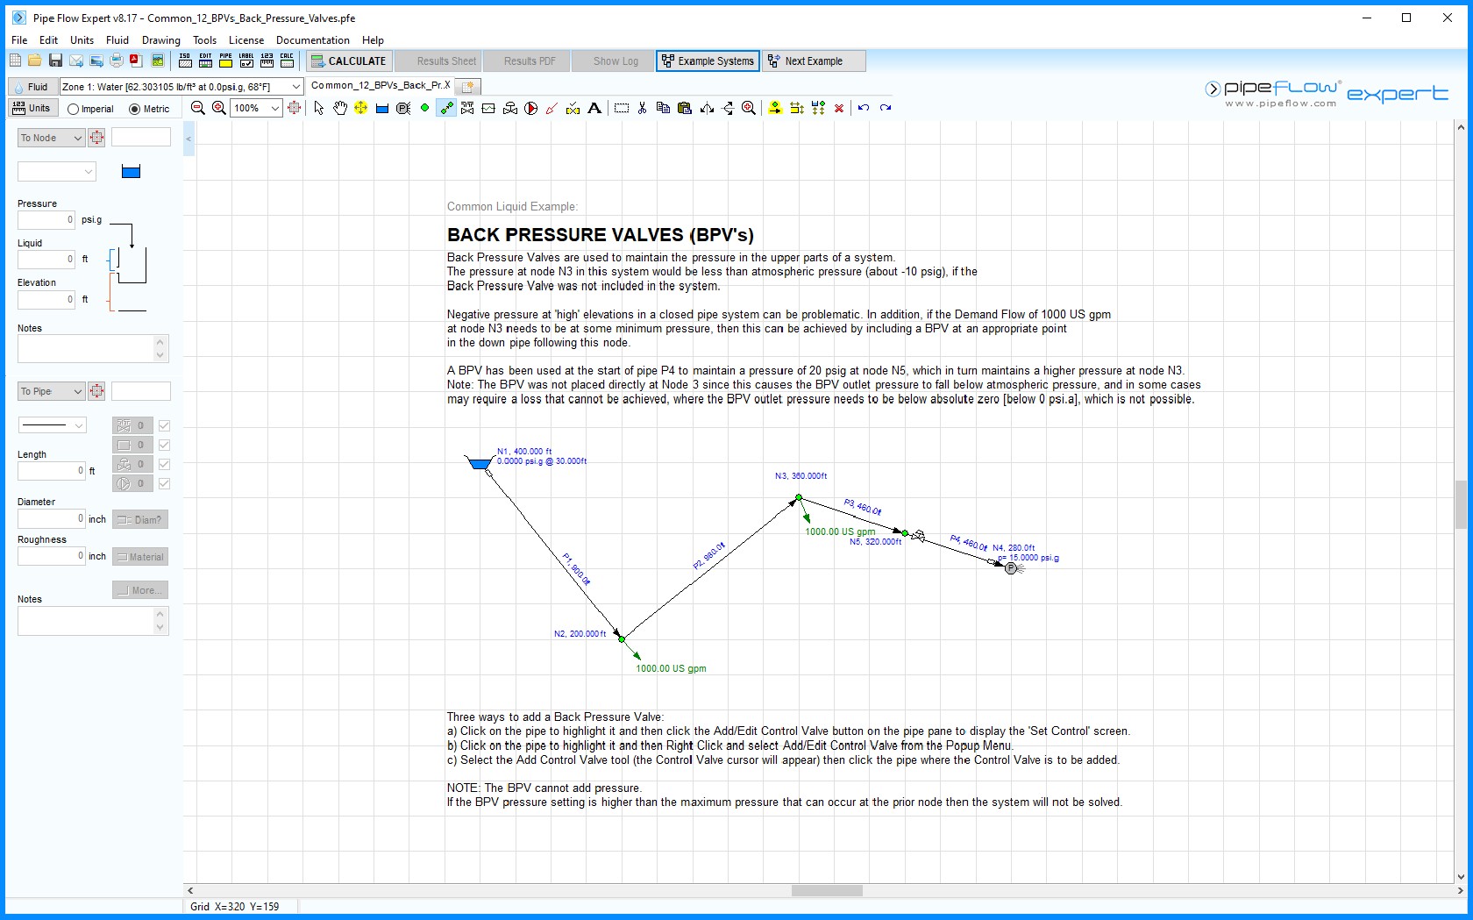This screenshot has height=920, width=1473.
Task: Click the horizontal scrollbar thumb
Action: [827, 890]
